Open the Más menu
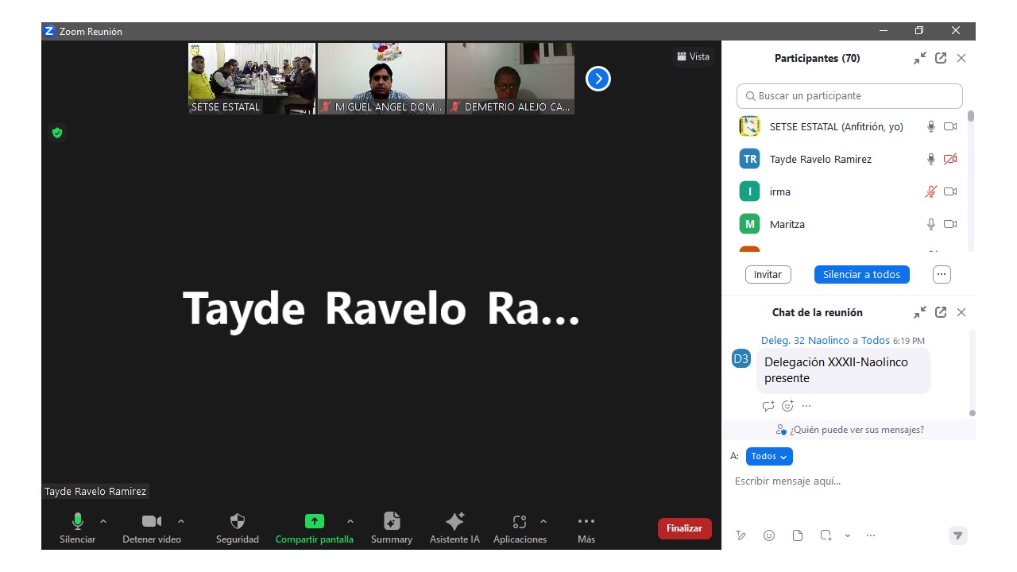1017x572 pixels. (586, 522)
